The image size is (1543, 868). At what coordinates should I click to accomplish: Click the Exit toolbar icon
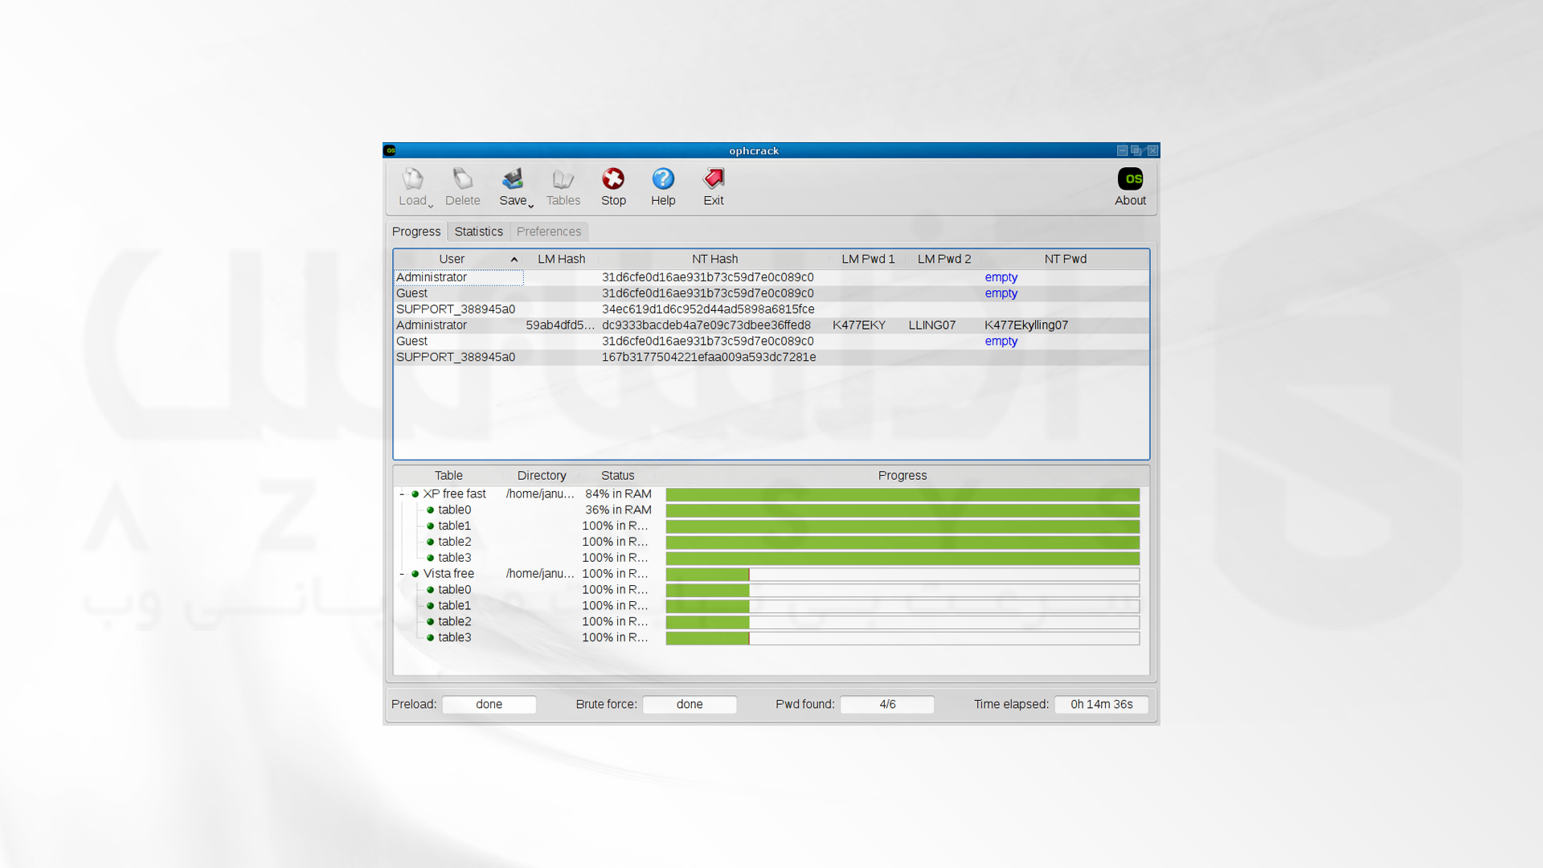[x=714, y=178]
